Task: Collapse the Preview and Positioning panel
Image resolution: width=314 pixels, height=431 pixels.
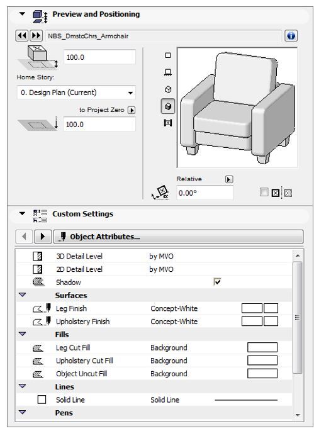Action: (22, 14)
